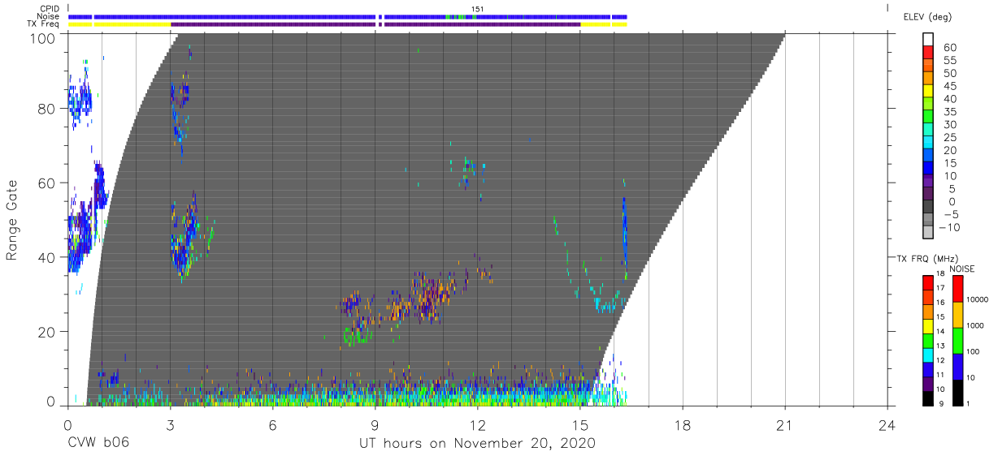Click the 80 tick on Range Gate axis
The height and width of the screenshot is (460, 998).
click(48, 109)
